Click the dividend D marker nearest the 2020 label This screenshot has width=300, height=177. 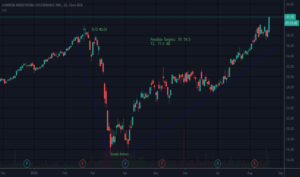click(27, 163)
